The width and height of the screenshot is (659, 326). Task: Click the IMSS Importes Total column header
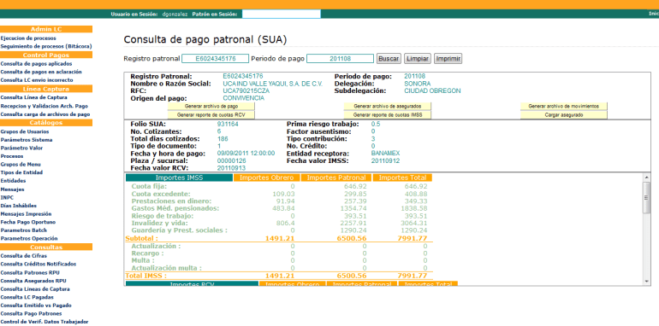click(x=402, y=178)
